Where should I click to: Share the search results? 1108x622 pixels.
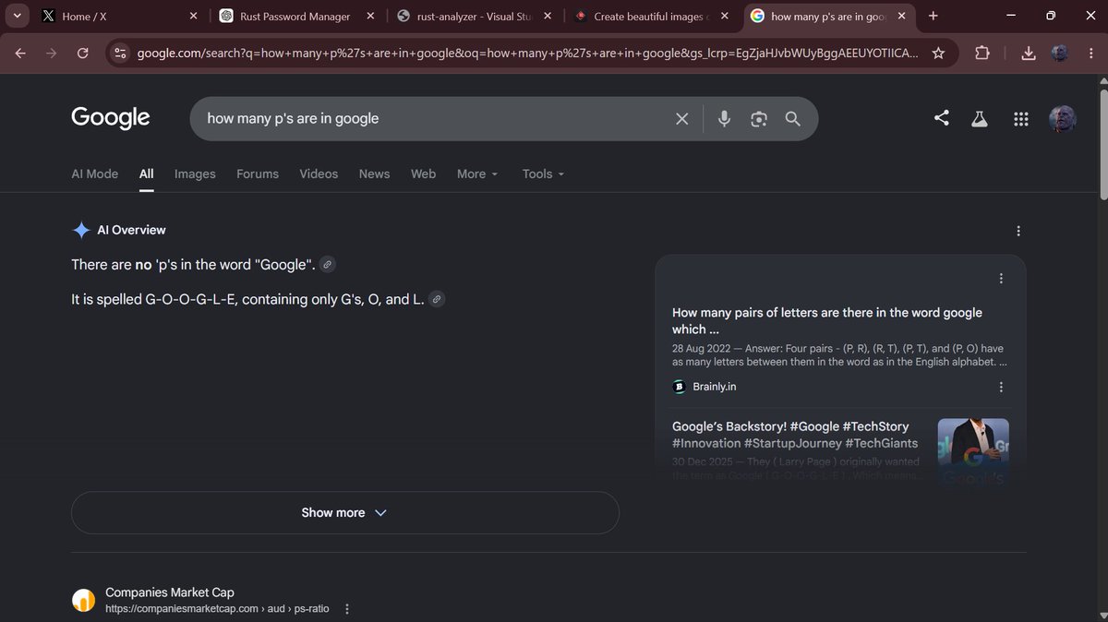[941, 118]
